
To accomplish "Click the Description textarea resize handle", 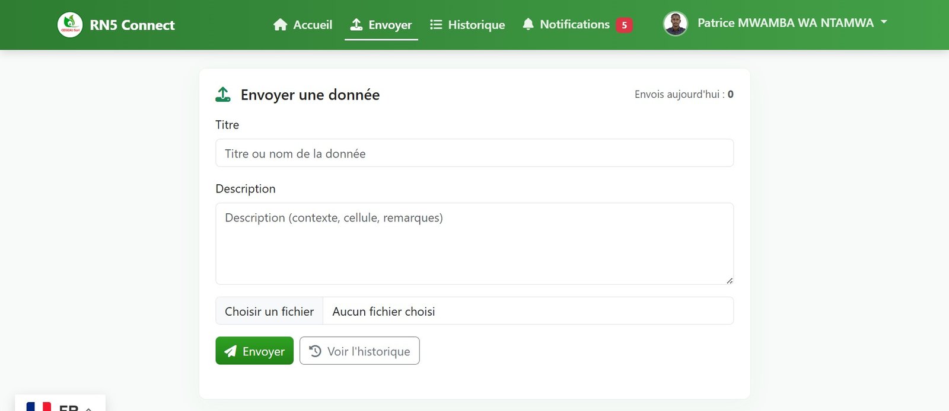I will coord(729,280).
